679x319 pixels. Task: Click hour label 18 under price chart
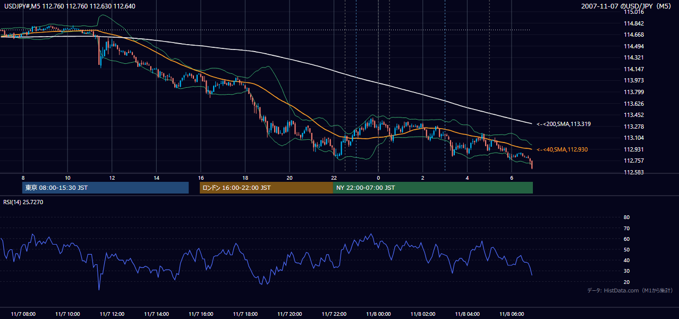[245, 178]
